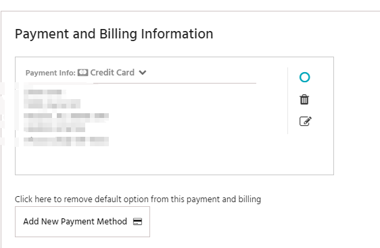The height and width of the screenshot is (248, 380).
Task: Click the vertical divider beside action icons
Action: (x=287, y=100)
